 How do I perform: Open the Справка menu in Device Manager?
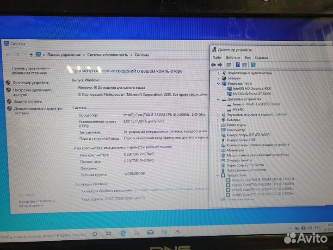[x=261, y=57]
